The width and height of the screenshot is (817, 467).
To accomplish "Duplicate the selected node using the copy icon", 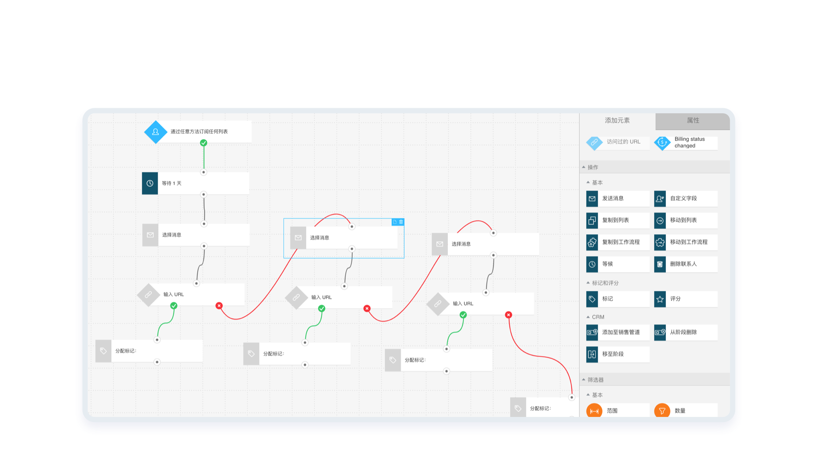I will [x=395, y=222].
